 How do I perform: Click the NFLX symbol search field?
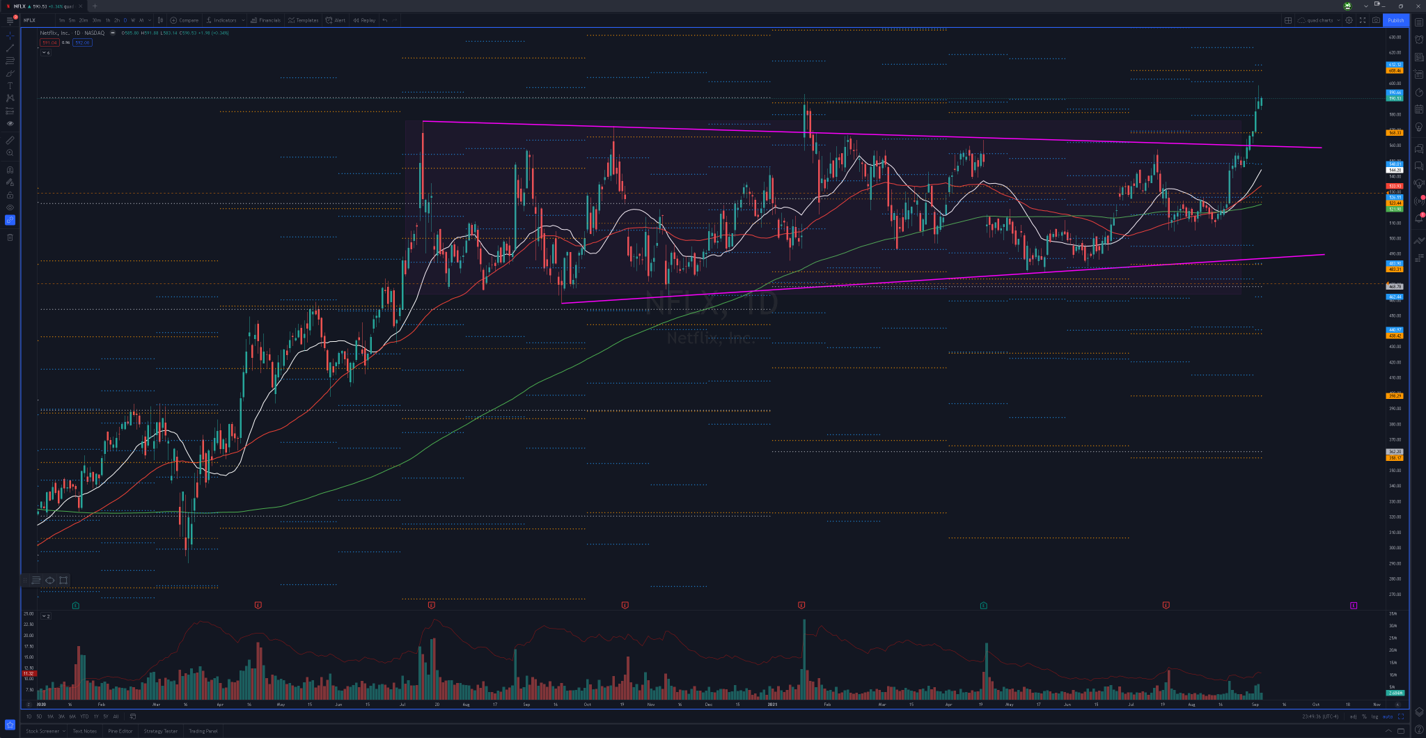38,20
